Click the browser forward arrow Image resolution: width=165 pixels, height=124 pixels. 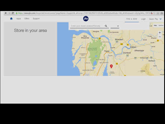[9, 13]
